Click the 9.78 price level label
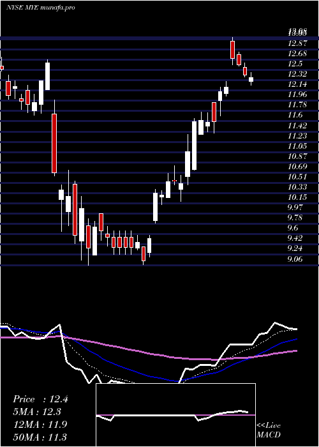This screenshot has height=447, width=319. (295, 218)
